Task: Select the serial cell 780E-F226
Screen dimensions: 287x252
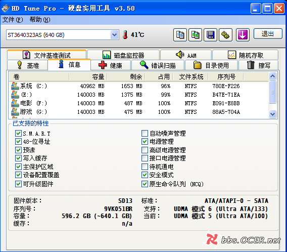Action: pos(226,86)
